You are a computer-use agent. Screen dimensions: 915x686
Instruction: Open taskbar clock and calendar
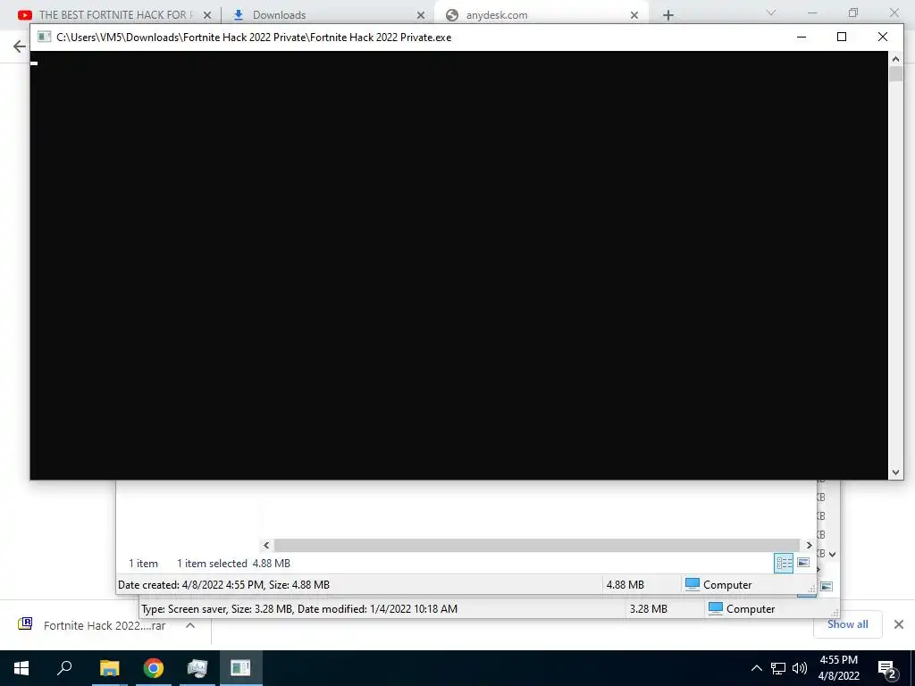(x=838, y=668)
